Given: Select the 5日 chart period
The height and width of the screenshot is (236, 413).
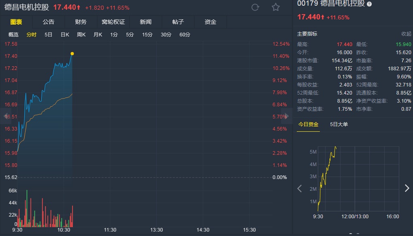Looking at the screenshot, I should tap(49, 35).
